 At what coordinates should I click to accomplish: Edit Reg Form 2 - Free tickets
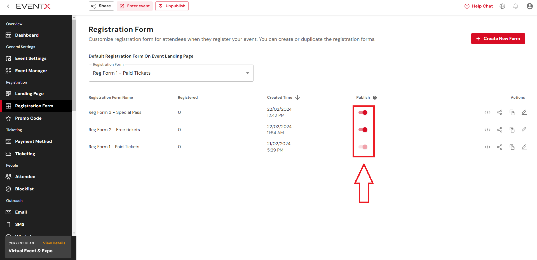tap(524, 130)
